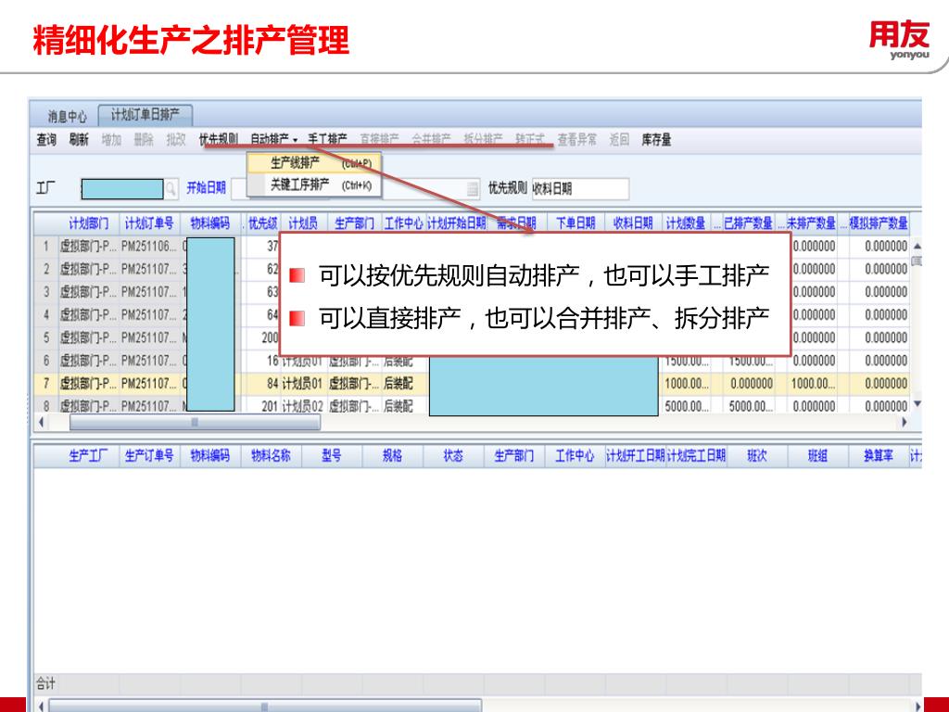The height and width of the screenshot is (712, 949).
Task: Click 拆分排产 in the toolbar
Action: 483,140
